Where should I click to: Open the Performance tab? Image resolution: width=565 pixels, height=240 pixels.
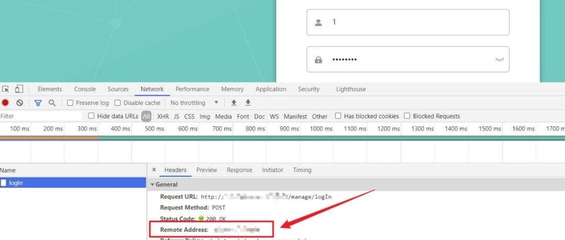pyautogui.click(x=193, y=89)
